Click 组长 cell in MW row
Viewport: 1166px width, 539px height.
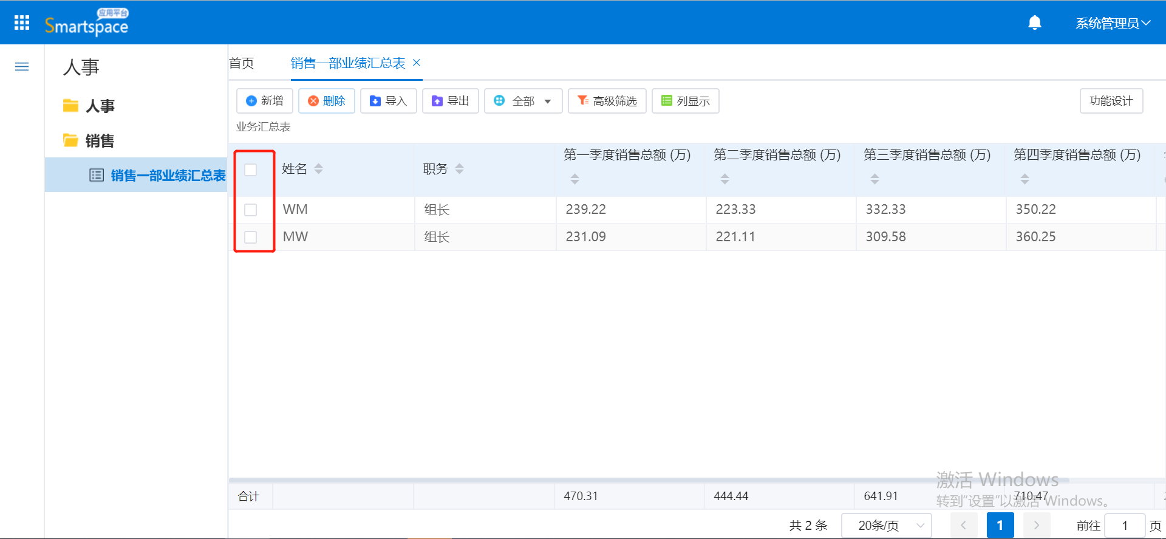[x=485, y=237]
